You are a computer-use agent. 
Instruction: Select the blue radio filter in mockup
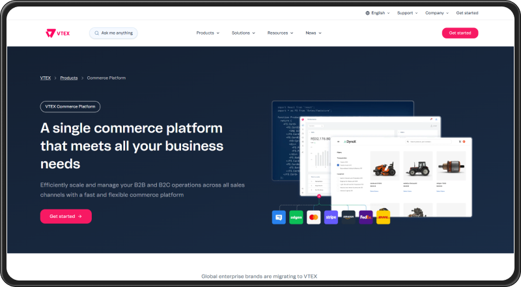pos(338,165)
